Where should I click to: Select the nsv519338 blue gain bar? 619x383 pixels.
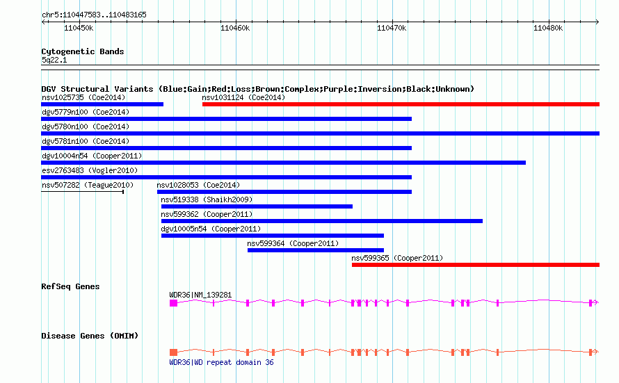[x=257, y=206]
